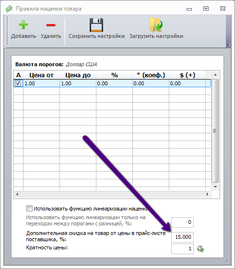Click the table scroll up arrow
This screenshot has width=235, height=269.
[215, 75]
